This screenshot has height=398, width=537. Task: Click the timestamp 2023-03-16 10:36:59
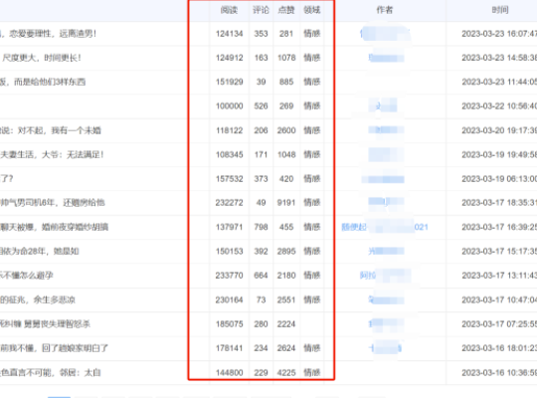tap(499, 373)
